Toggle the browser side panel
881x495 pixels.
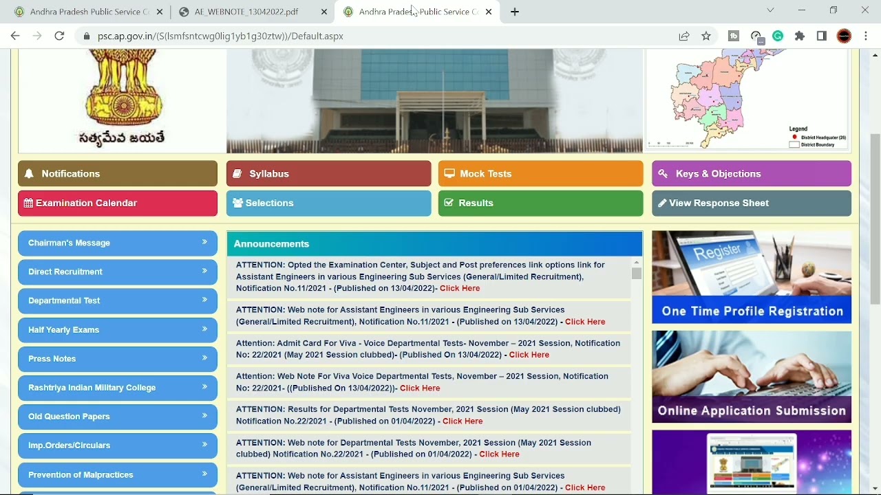click(x=822, y=36)
